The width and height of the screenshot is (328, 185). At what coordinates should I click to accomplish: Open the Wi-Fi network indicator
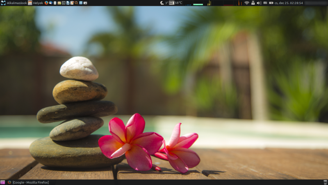click(247, 3)
